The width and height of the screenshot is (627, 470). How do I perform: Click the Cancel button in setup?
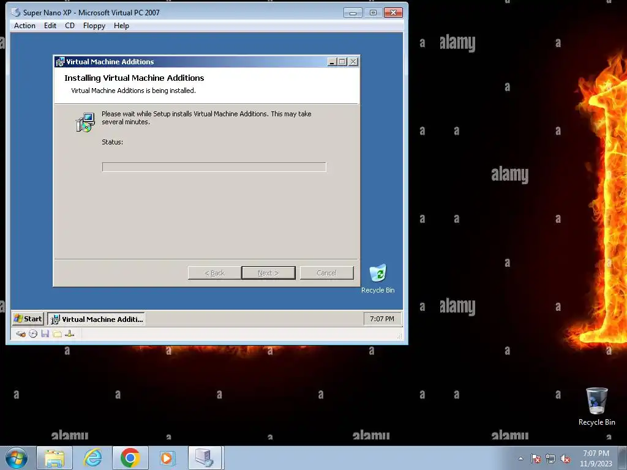tap(327, 273)
